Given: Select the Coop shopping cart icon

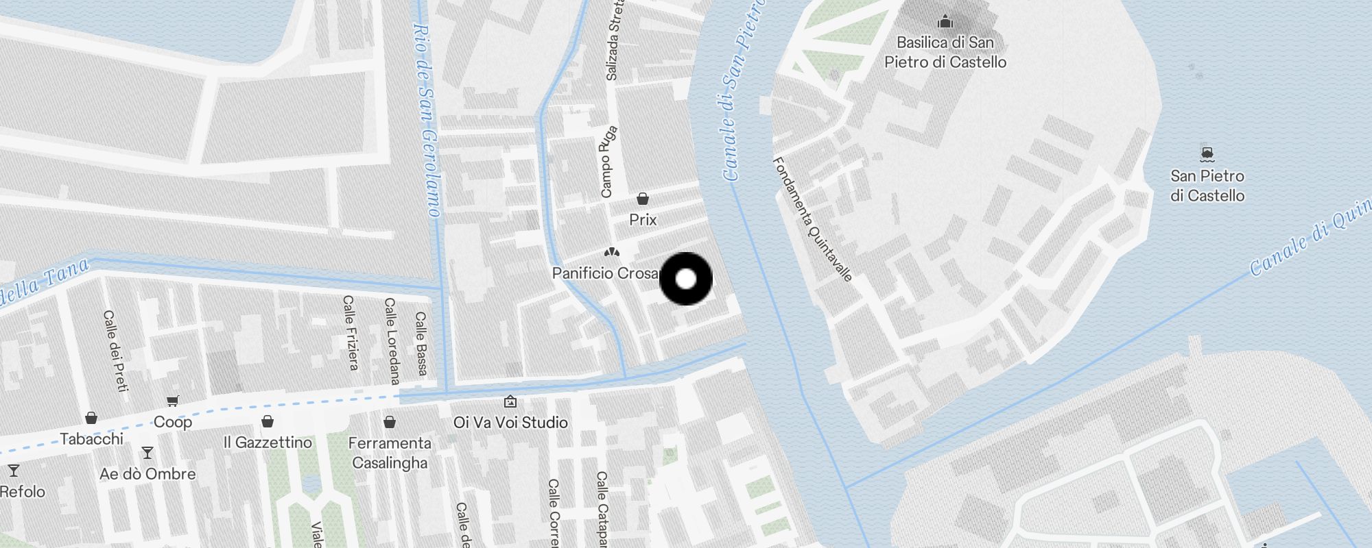Looking at the screenshot, I should click(x=172, y=401).
